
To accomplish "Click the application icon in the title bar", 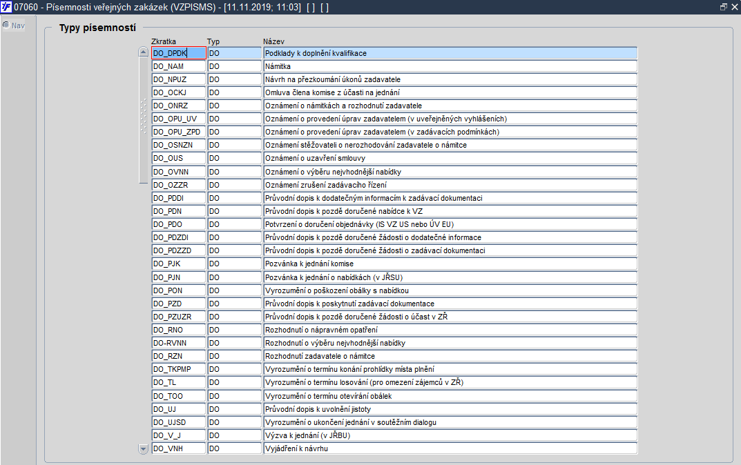I will tap(6, 7).
